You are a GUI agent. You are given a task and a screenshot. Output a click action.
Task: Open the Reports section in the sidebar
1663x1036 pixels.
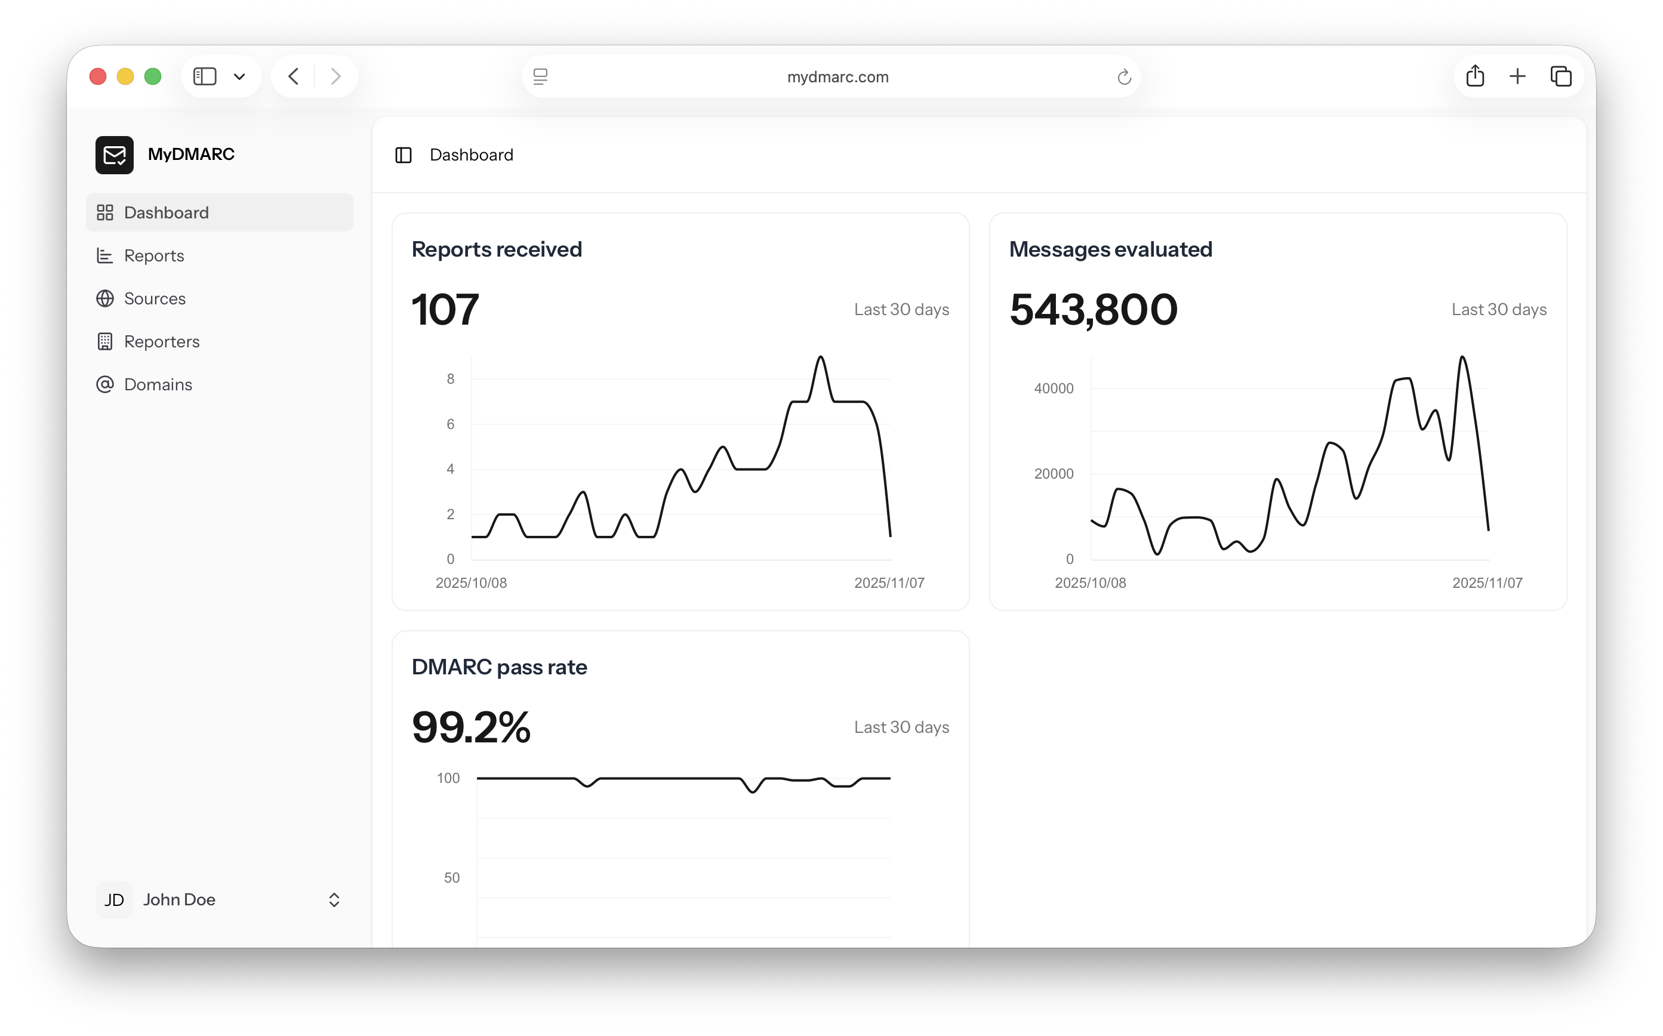pyautogui.click(x=153, y=255)
